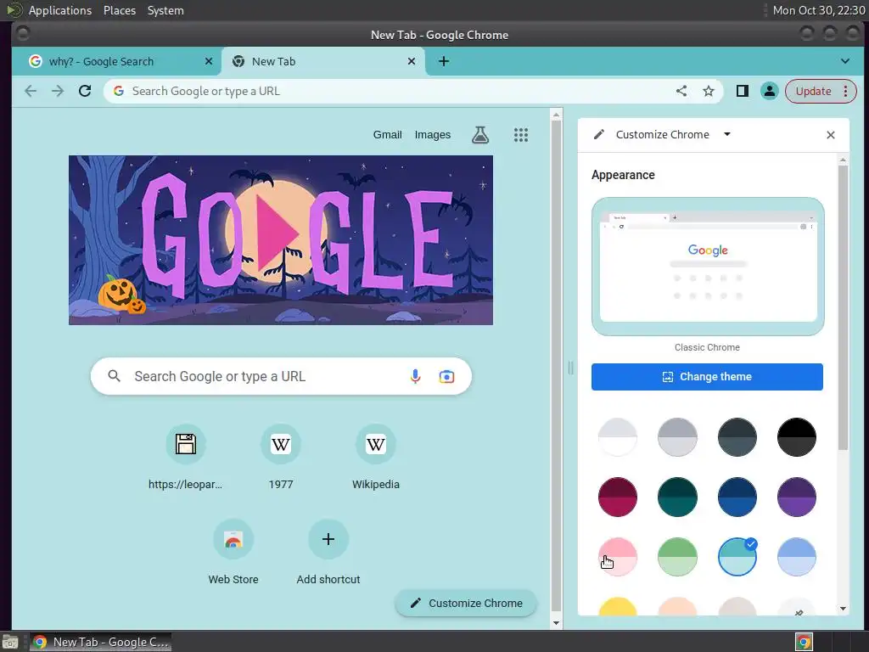The height and width of the screenshot is (652, 869).
Task: Open the Google apps grid
Action: pos(521,135)
